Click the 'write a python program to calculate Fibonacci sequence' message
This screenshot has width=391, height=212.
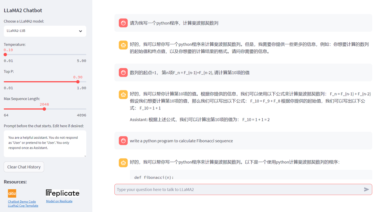pos(181,141)
